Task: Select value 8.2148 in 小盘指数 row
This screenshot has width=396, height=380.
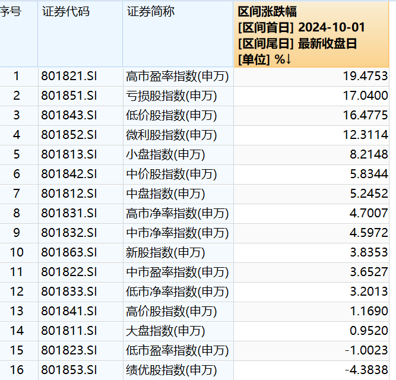Action: click(x=365, y=154)
